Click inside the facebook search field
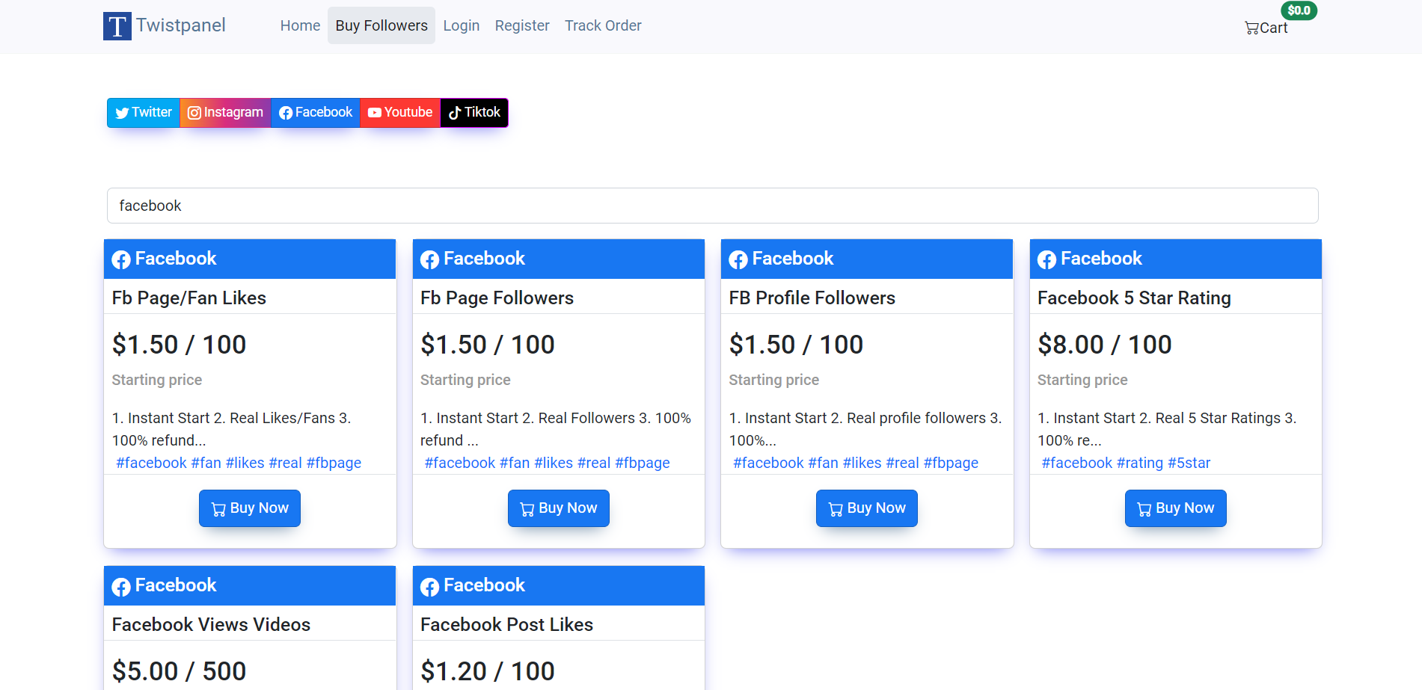 (x=712, y=205)
